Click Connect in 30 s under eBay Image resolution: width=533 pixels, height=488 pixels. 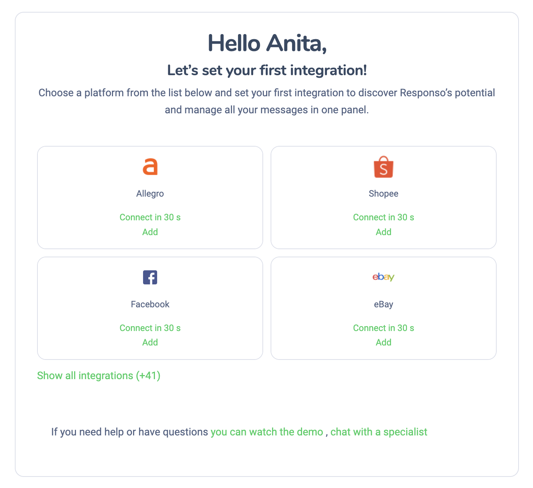coord(383,328)
